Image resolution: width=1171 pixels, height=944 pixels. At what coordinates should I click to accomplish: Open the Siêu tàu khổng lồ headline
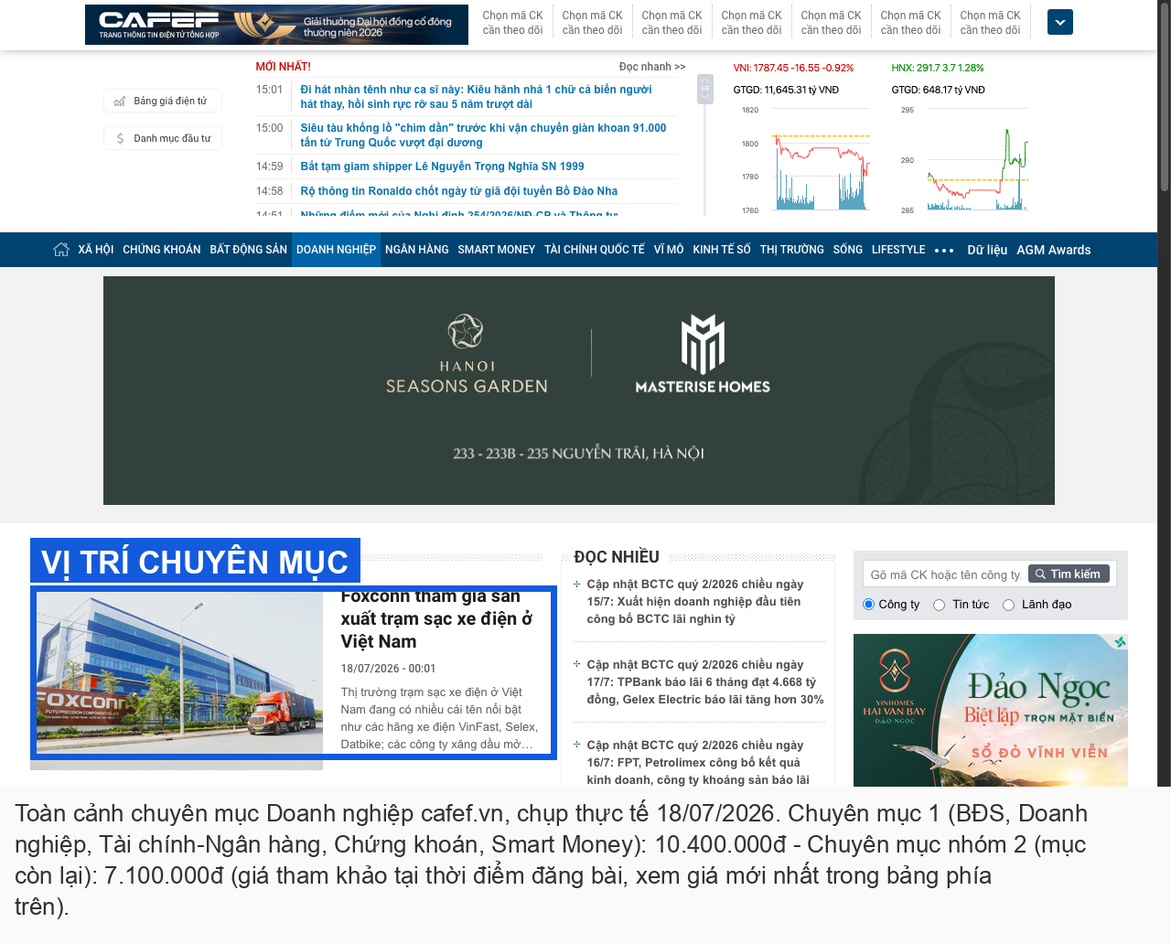483,135
